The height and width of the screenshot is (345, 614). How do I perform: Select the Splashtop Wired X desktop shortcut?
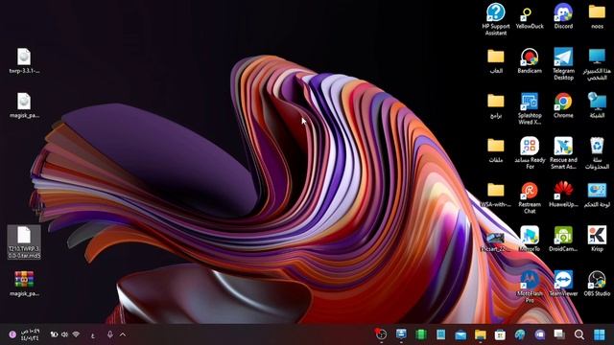(530, 108)
